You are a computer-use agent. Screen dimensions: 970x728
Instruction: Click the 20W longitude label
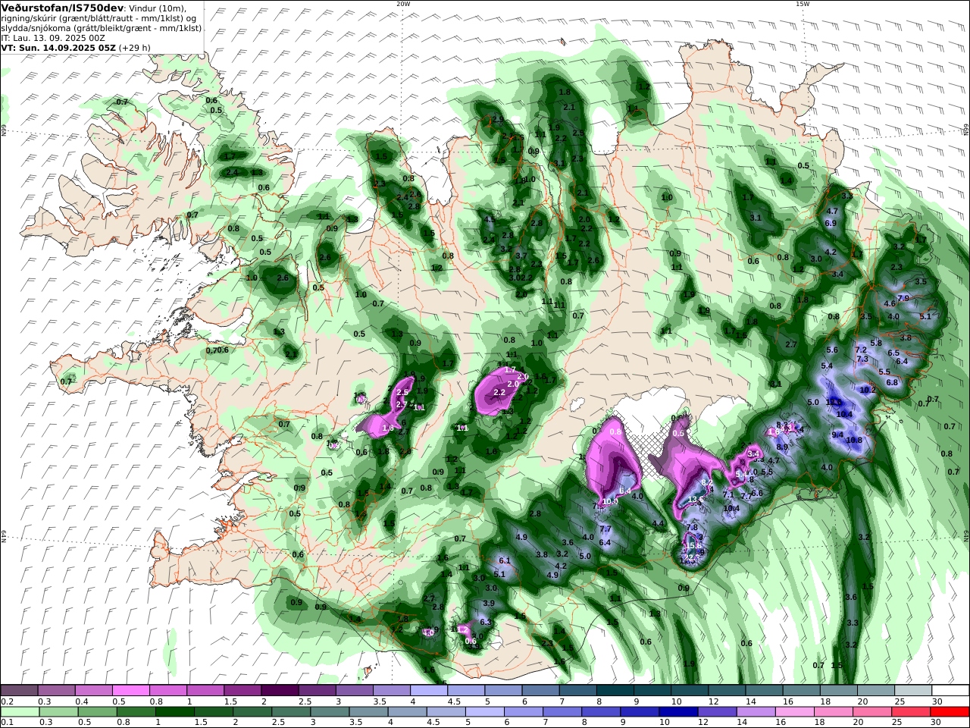pos(403,4)
